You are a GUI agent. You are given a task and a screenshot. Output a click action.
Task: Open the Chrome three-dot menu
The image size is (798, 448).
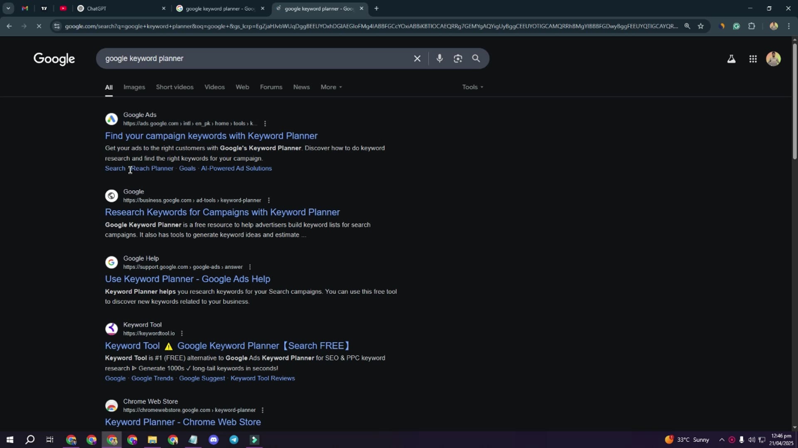[788, 26]
